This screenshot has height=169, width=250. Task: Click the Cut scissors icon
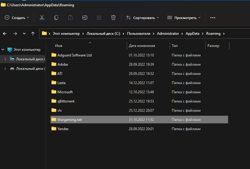(42, 18)
